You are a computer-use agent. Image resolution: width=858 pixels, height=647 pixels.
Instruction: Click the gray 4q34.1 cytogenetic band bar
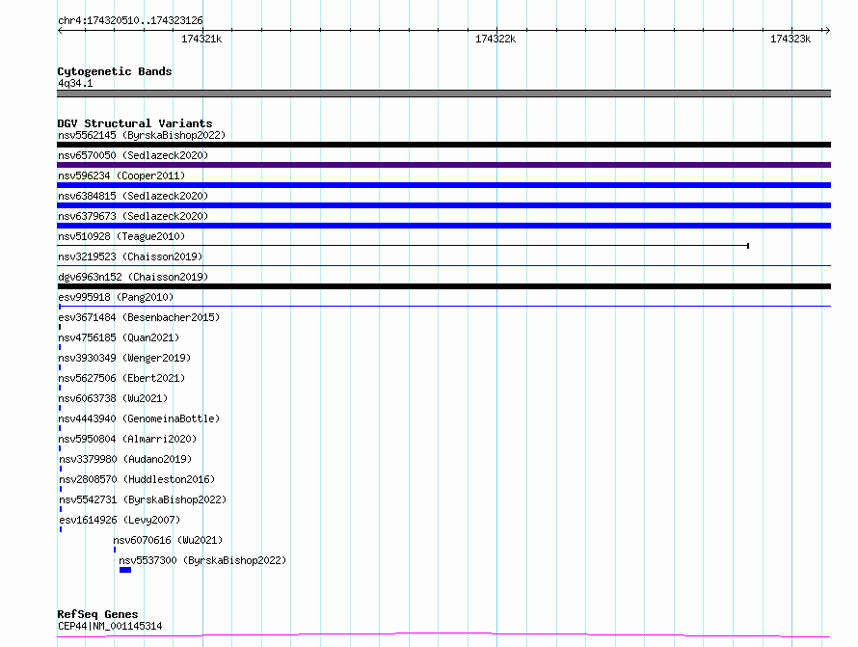point(443,94)
